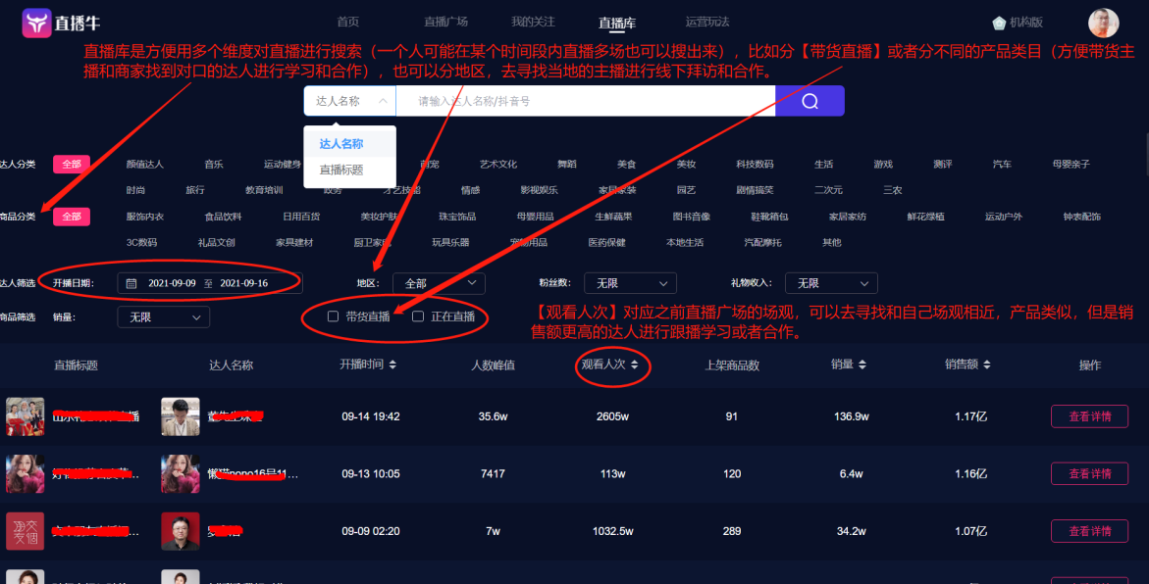Expand the 达人名称 search type dropdown

point(349,101)
